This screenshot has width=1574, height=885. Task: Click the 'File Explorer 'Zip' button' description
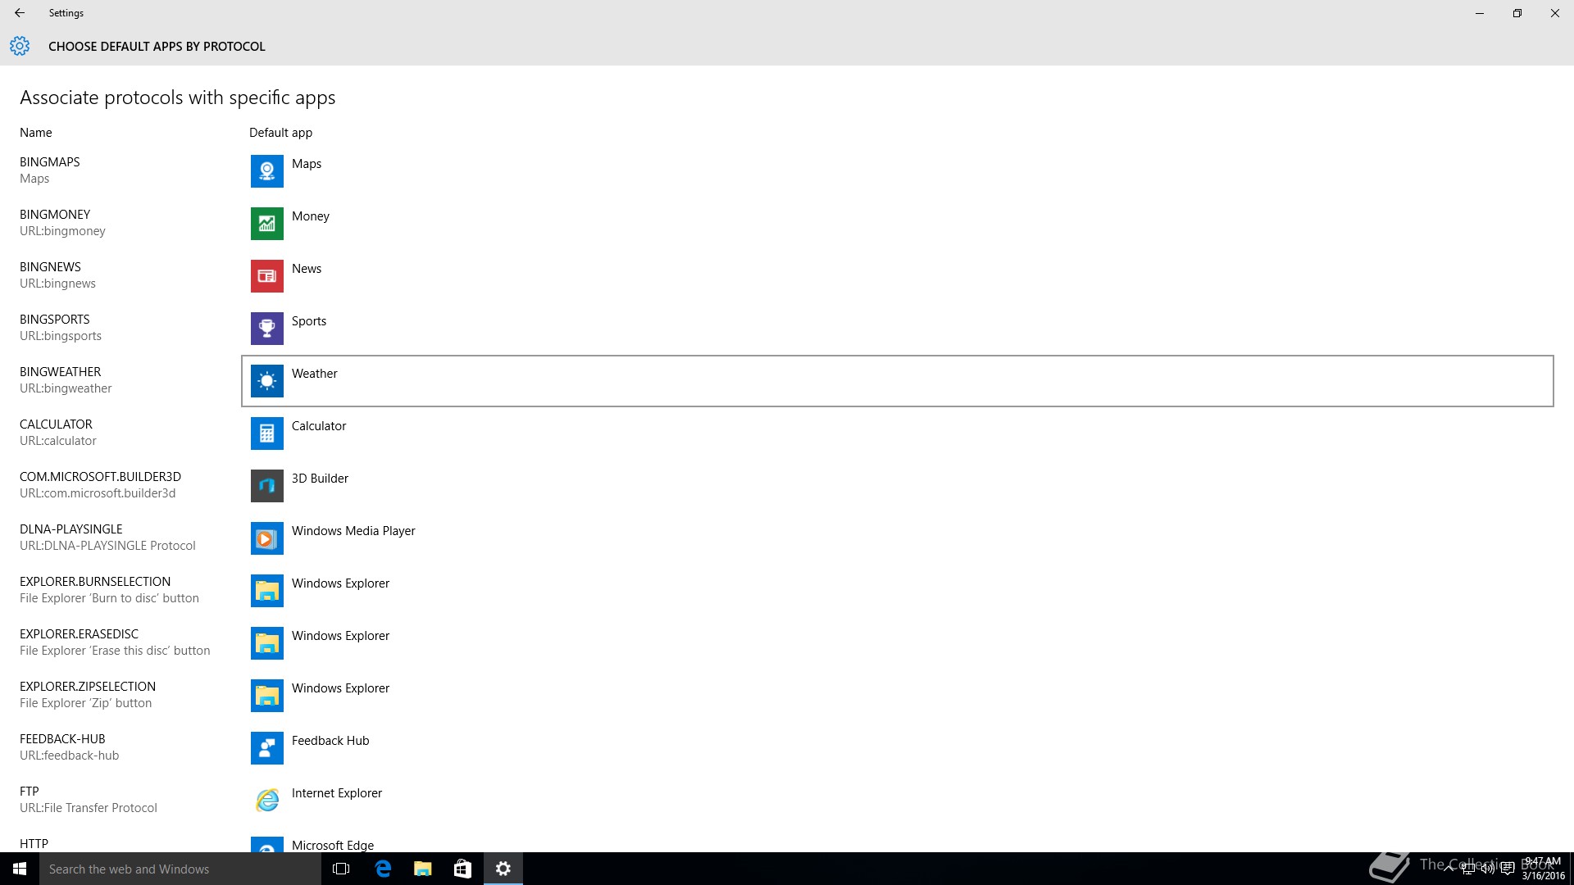click(x=86, y=703)
